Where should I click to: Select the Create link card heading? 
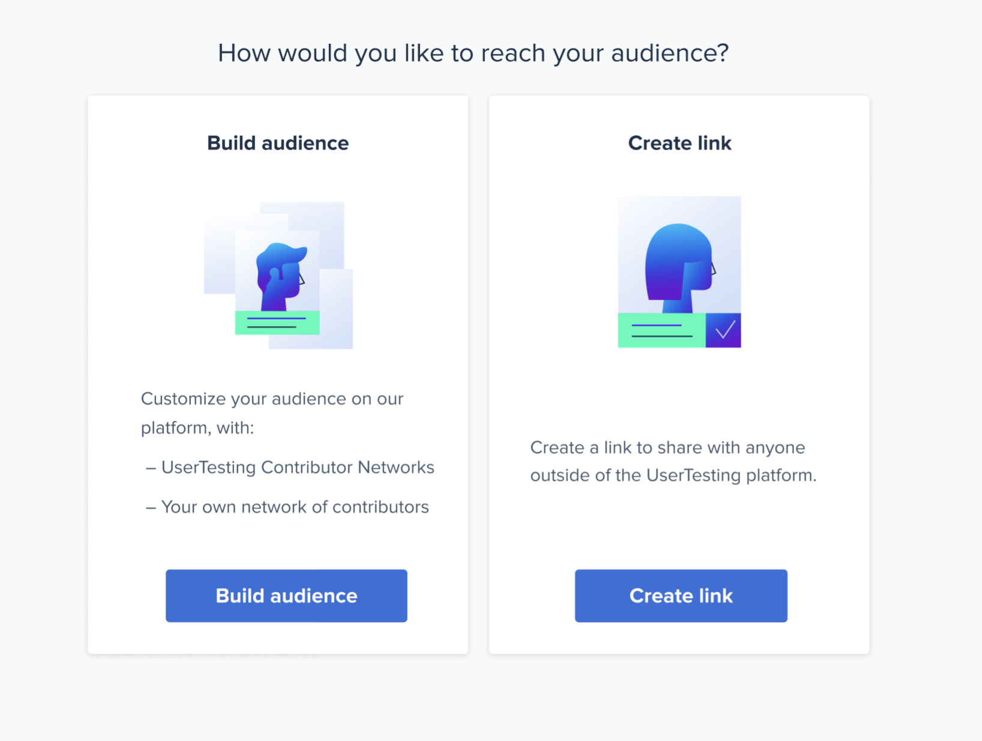coord(679,143)
